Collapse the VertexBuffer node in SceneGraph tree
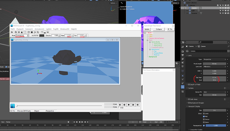 150,42
